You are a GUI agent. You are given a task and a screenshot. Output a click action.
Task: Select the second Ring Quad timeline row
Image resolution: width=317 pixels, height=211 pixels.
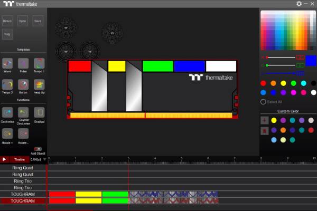tap(23, 175)
